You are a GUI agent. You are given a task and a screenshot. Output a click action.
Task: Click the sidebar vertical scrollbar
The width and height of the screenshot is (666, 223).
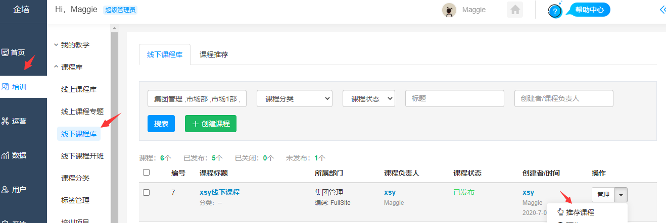[x=114, y=126]
